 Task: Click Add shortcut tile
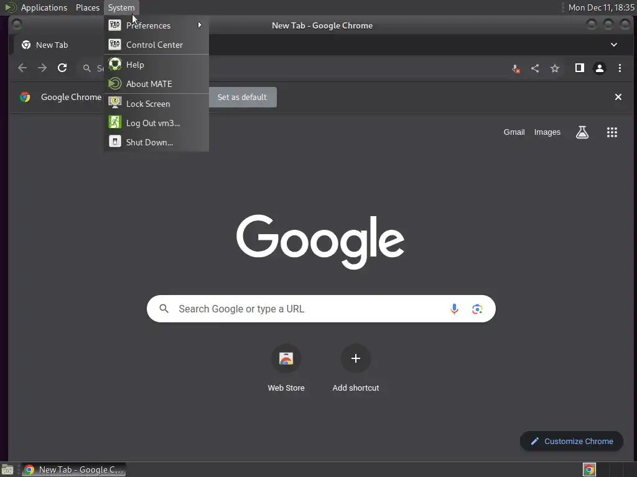pos(355,368)
